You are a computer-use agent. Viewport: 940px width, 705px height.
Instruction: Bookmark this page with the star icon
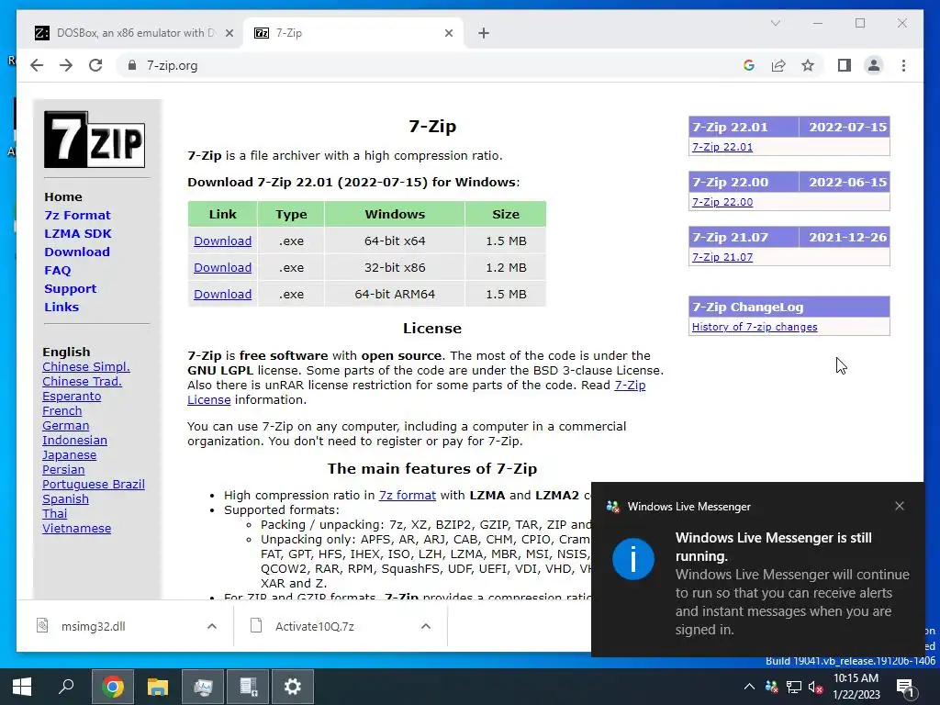point(808,65)
